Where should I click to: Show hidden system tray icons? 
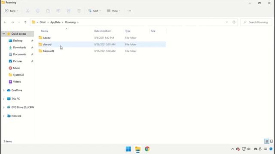232,149
